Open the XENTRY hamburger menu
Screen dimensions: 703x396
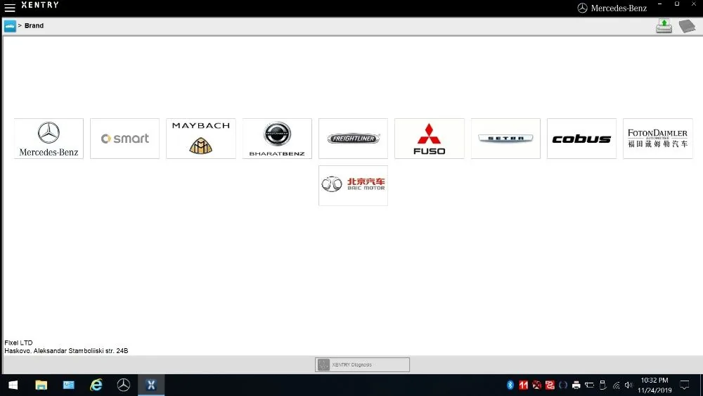9,8
